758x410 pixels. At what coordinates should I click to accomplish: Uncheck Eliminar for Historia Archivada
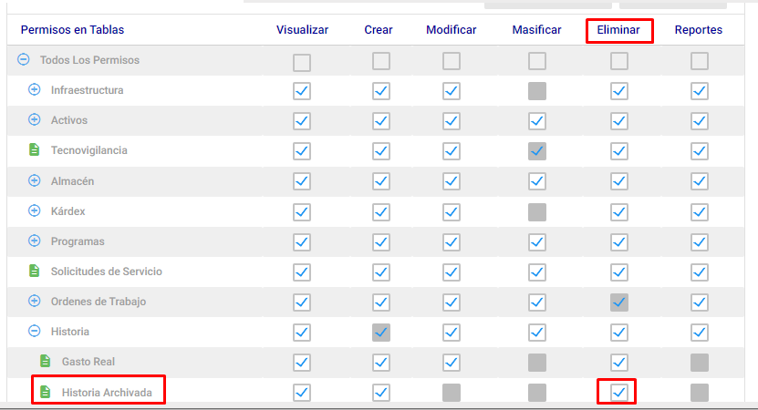coord(618,393)
